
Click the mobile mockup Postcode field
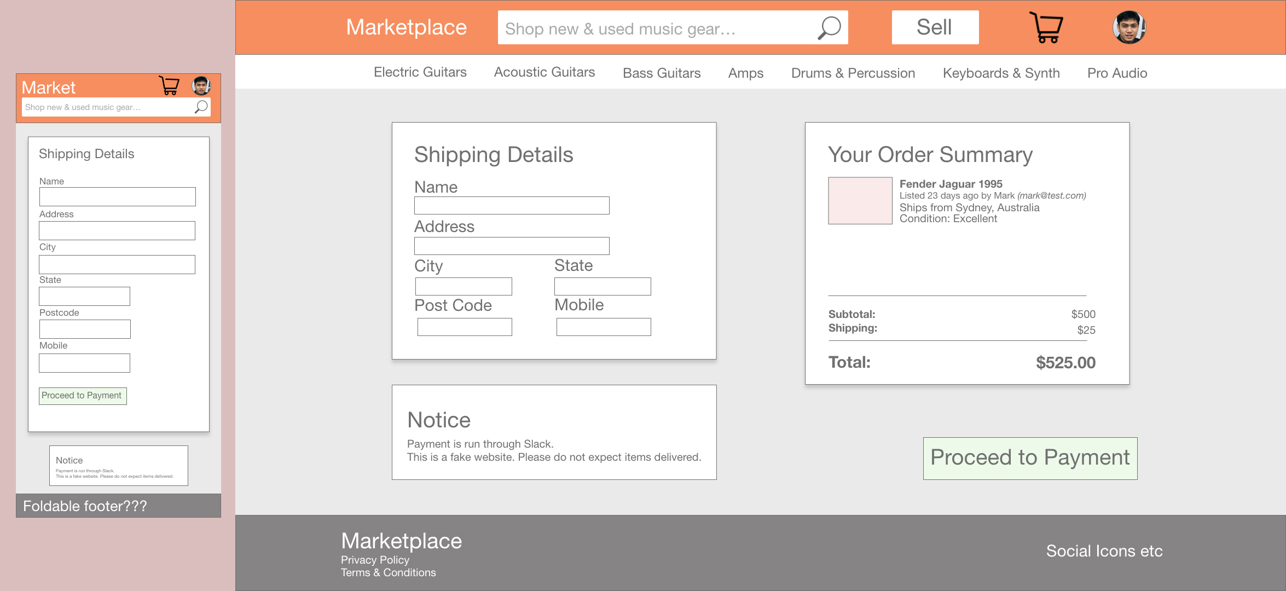click(85, 329)
